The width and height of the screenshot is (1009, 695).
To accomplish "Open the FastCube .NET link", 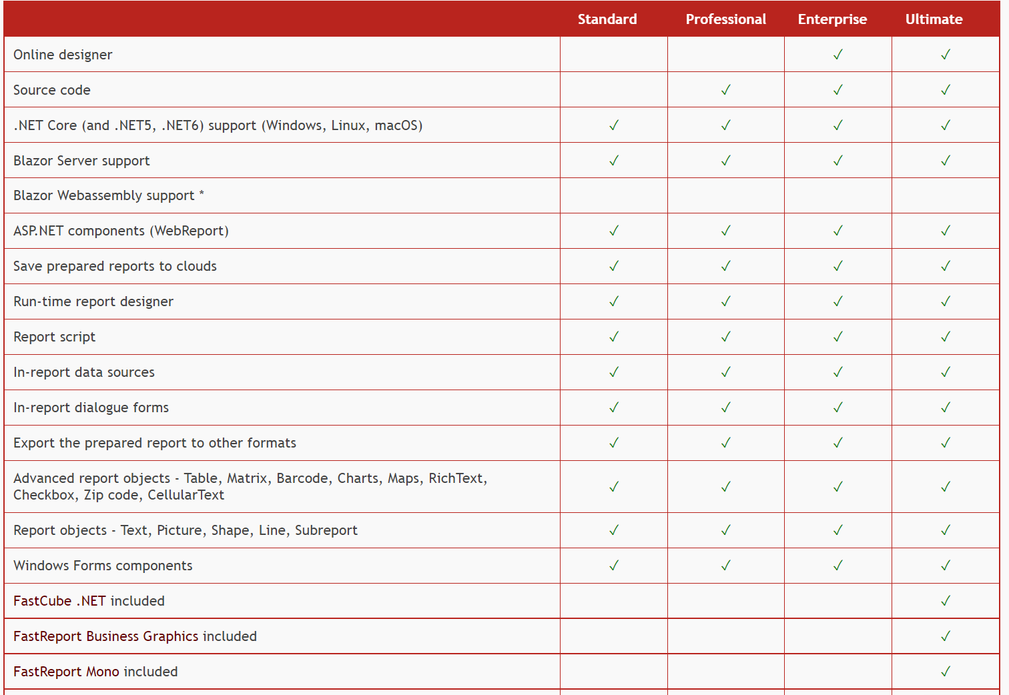I will point(59,601).
